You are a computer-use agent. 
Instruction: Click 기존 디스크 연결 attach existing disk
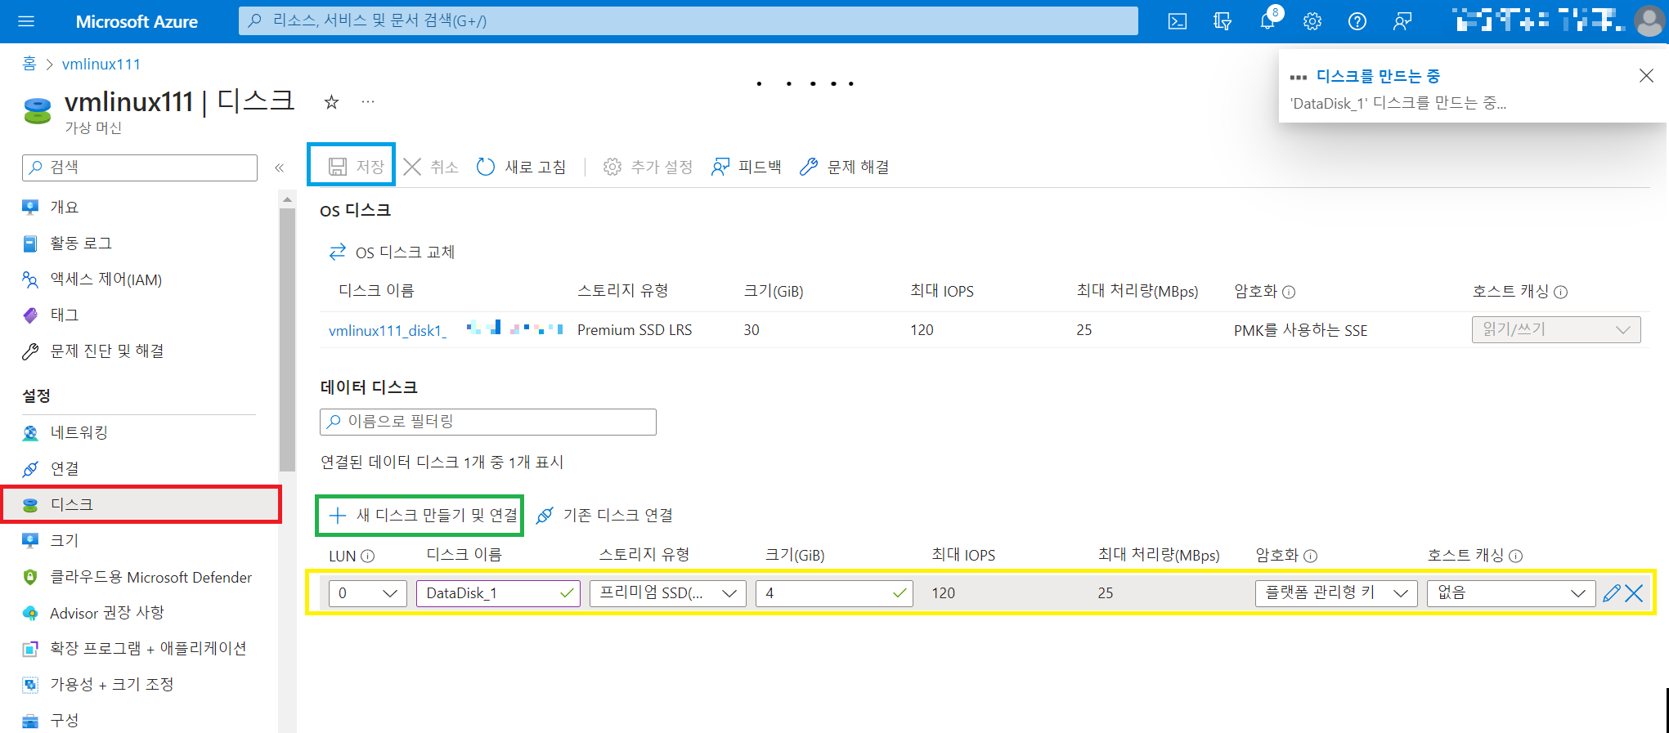604,516
